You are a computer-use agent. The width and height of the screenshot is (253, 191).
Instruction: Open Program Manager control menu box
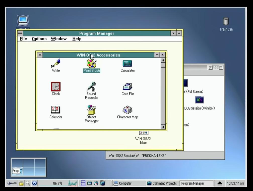20,33
